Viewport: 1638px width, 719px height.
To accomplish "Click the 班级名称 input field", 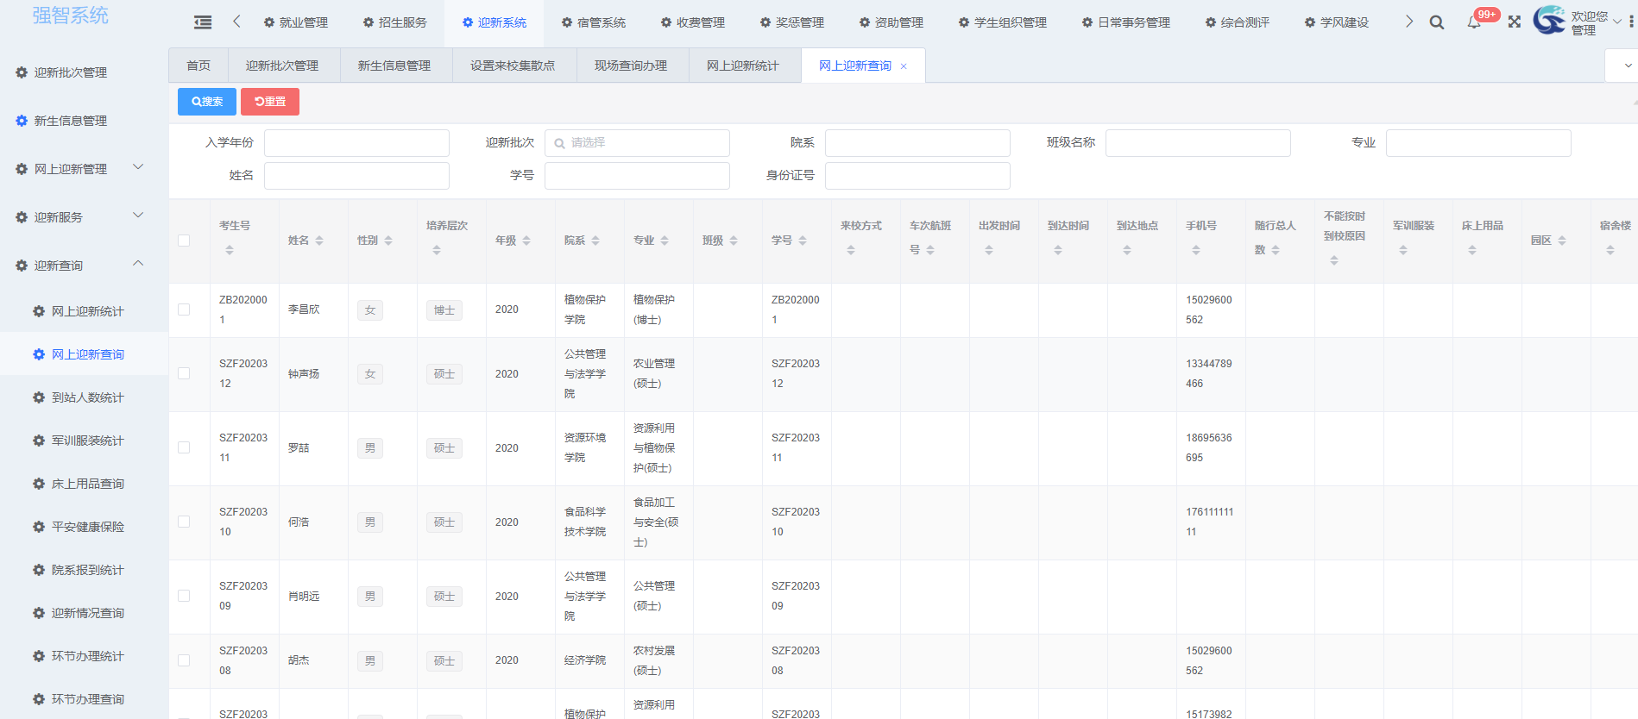I will tap(1198, 143).
